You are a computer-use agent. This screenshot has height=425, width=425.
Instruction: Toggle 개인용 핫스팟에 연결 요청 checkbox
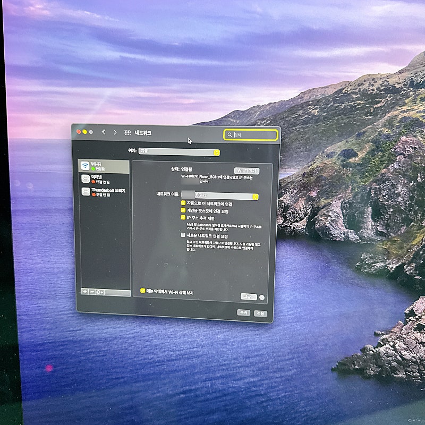[183, 210]
